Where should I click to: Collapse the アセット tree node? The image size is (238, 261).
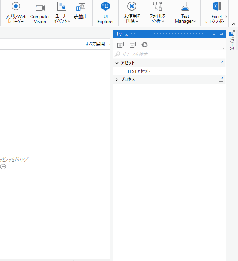click(x=117, y=63)
